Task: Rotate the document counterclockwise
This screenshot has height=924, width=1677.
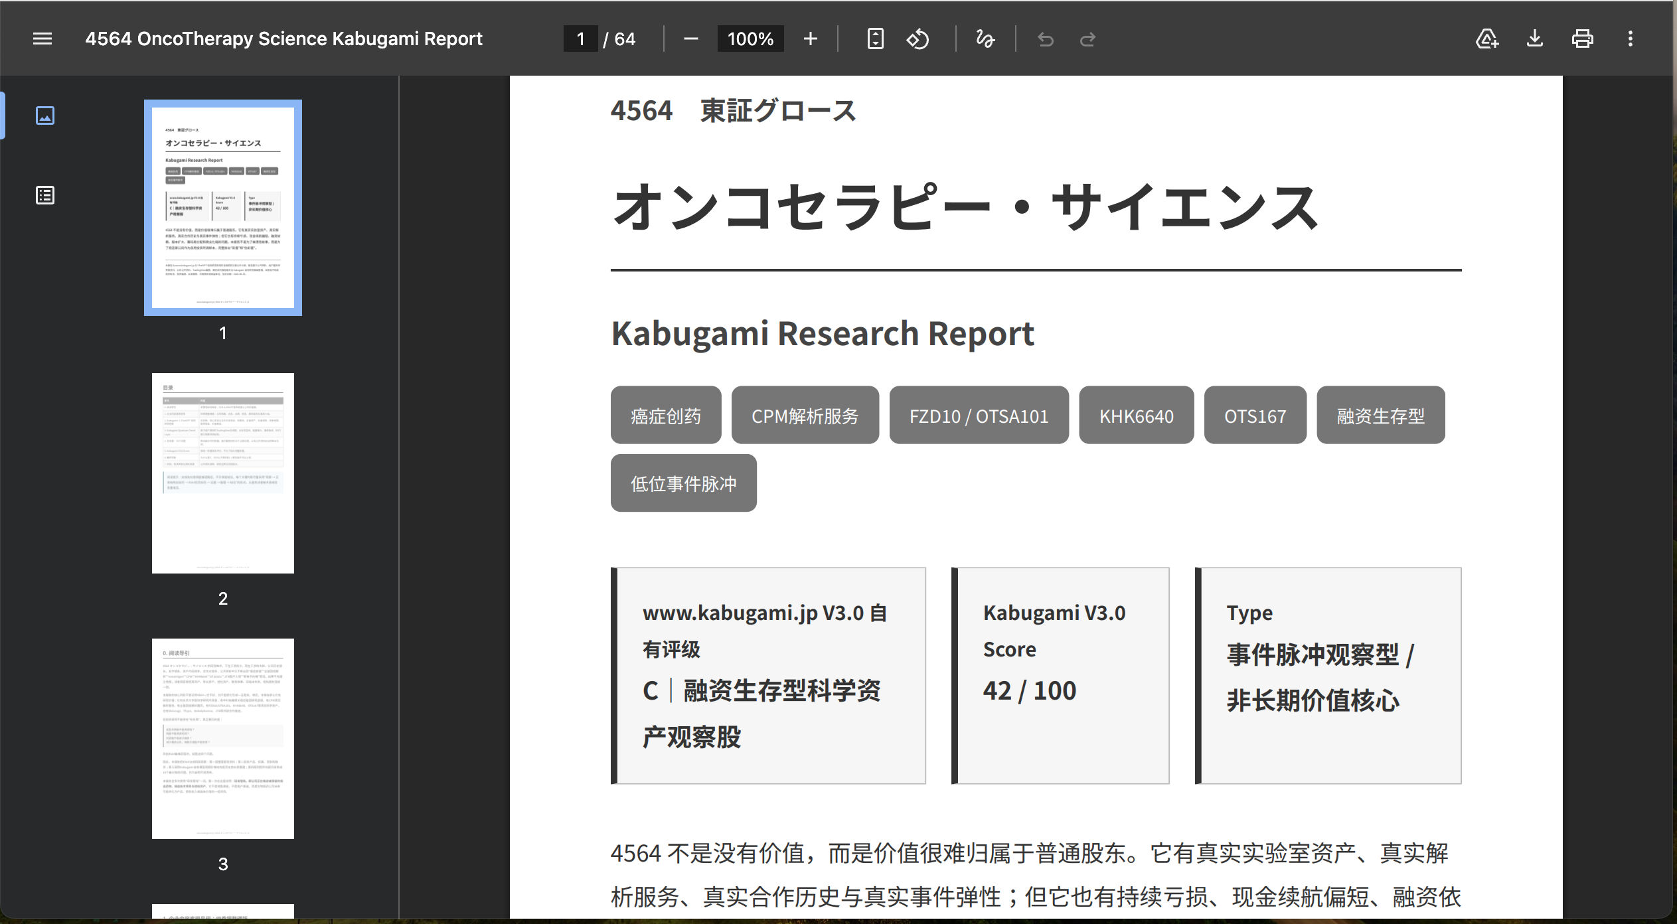Action: [x=918, y=38]
